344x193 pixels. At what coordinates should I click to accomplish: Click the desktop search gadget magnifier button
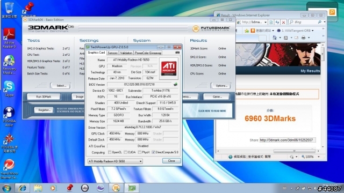(x=332, y=12)
